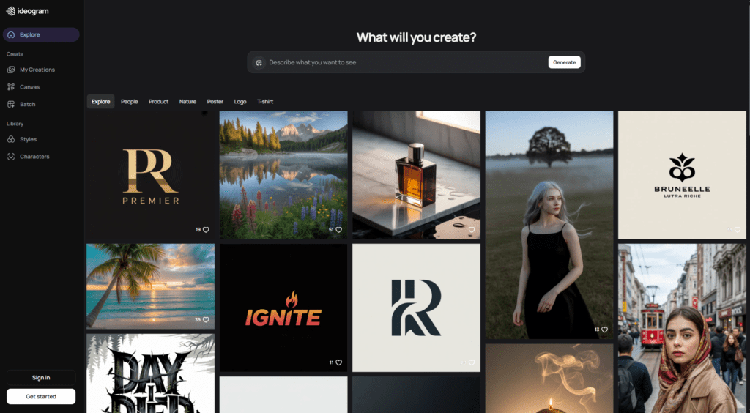Viewport: 750px width, 413px height.
Task: Like the dark R monogram logo image
Action: [472, 362]
